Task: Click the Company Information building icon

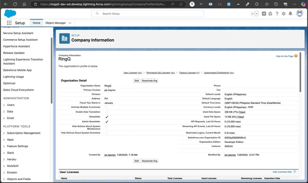Action: 64,38
